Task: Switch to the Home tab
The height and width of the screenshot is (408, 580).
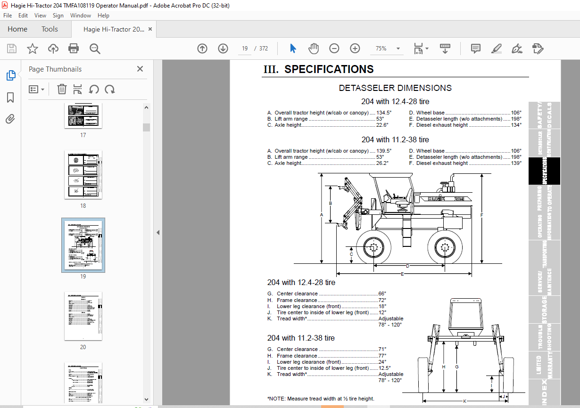Action: click(17, 29)
